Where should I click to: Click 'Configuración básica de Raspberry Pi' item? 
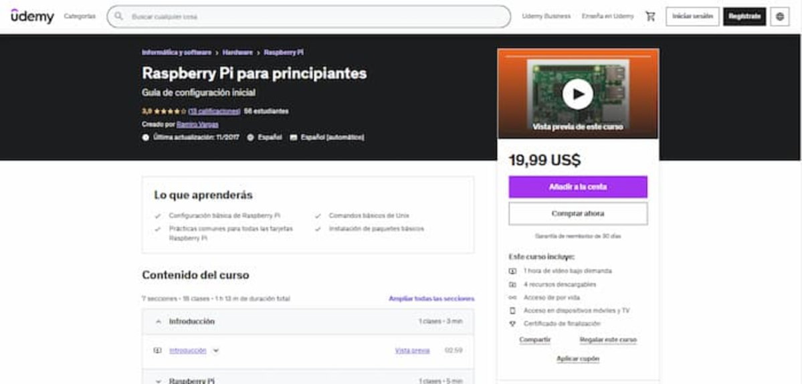pyautogui.click(x=225, y=216)
